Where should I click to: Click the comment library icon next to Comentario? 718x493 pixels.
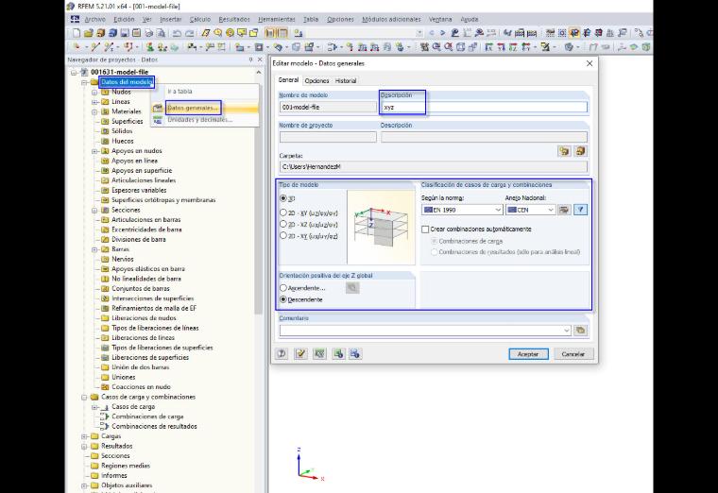pos(581,330)
